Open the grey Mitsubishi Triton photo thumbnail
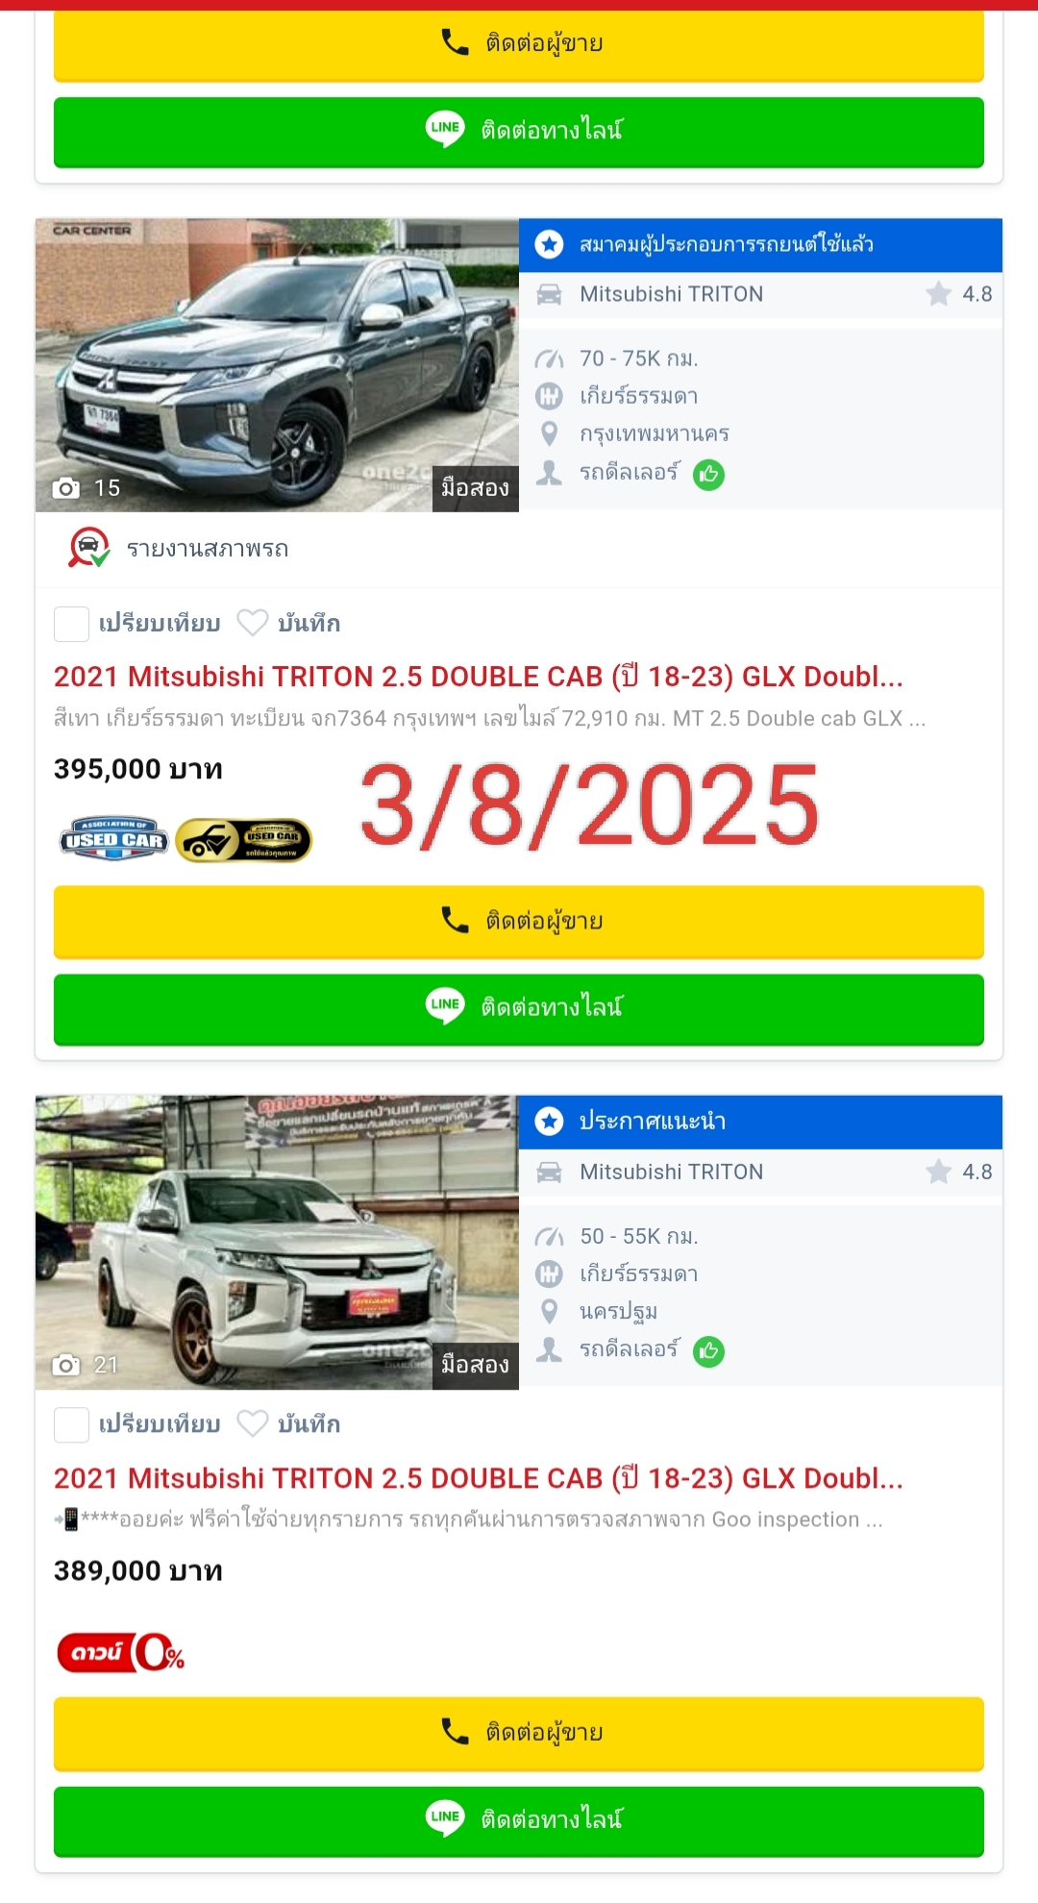 pos(277,365)
